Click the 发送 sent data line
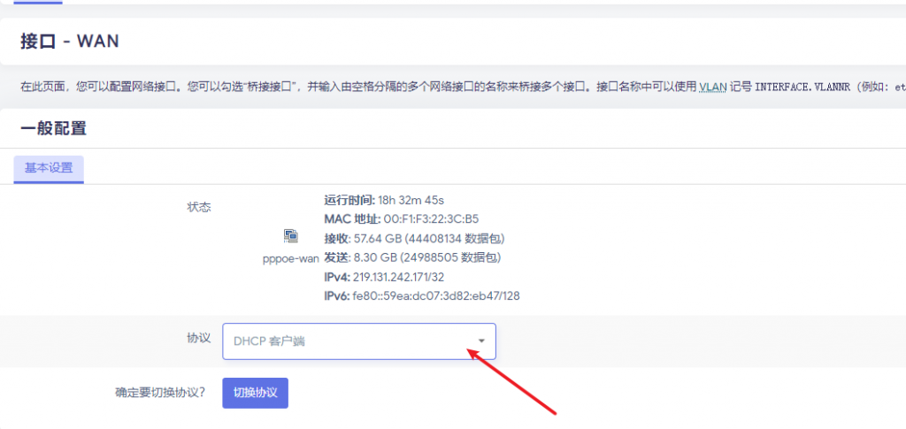This screenshot has width=906, height=429. (x=412, y=257)
